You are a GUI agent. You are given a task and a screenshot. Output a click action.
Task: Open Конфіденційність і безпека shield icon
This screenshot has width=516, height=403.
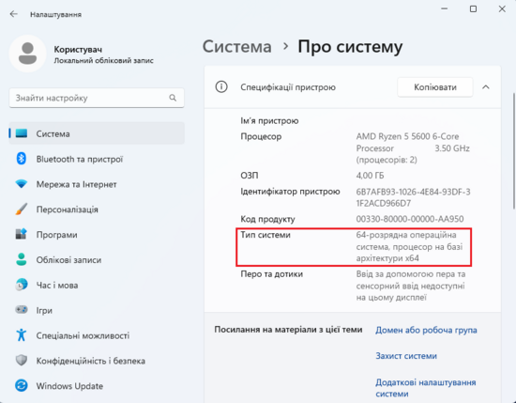22,360
